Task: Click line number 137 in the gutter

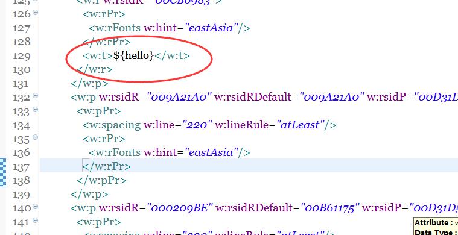Action: click(x=21, y=167)
